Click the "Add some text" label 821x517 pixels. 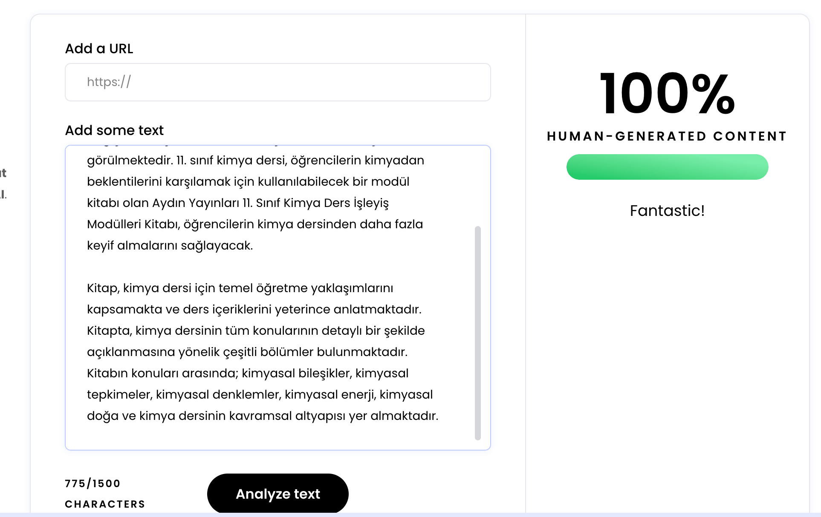pos(114,130)
